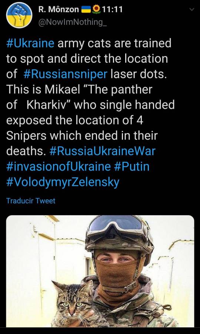This screenshot has width=200, height=334.
Task: Click the tabby cat in the photo
Action: 73,305
